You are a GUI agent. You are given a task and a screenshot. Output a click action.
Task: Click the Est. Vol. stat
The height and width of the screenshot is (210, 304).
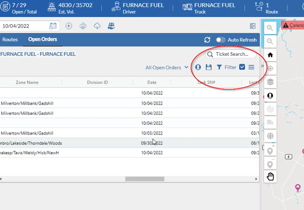[x=70, y=8]
